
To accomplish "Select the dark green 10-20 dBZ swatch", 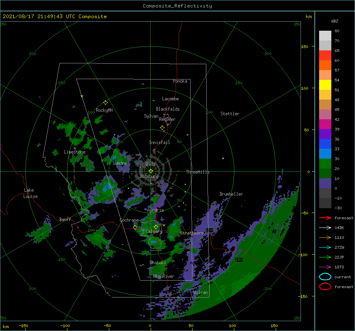I will (x=325, y=174).
